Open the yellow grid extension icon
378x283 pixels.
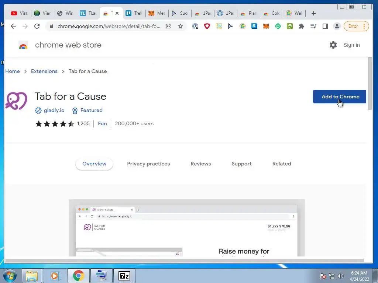click(219, 26)
